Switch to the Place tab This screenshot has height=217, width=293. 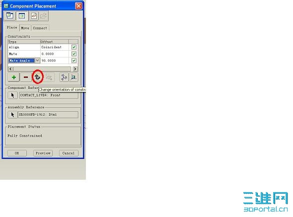12,27
